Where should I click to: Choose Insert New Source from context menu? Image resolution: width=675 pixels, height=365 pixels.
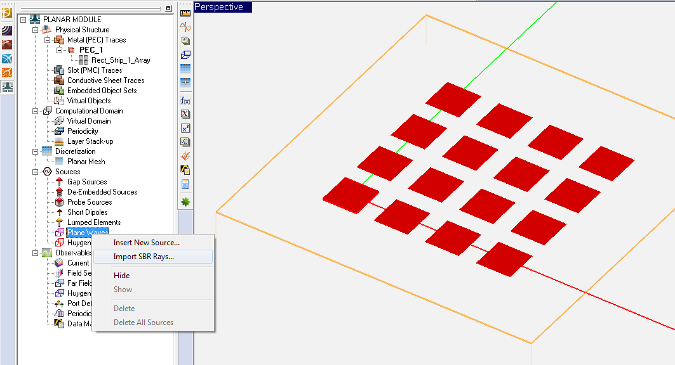click(146, 243)
